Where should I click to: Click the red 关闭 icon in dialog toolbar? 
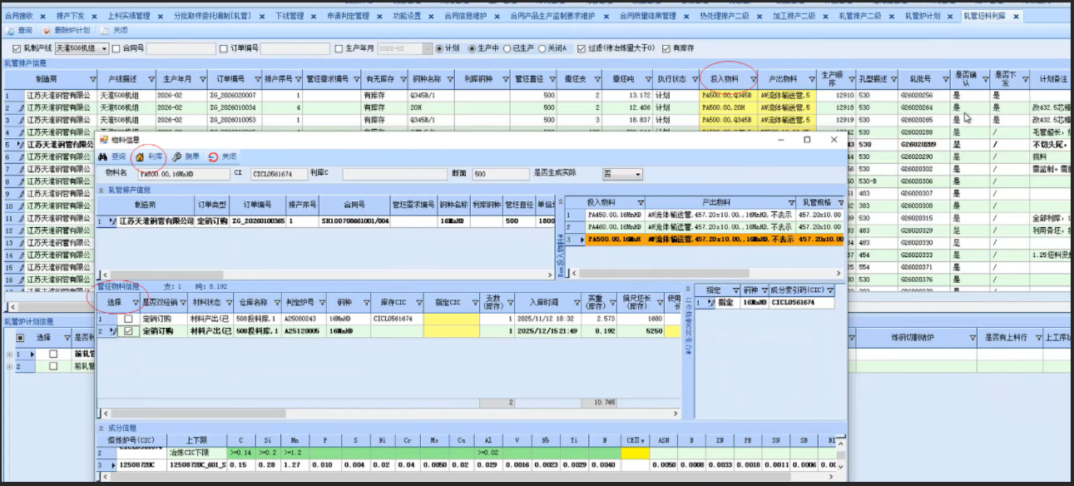(214, 156)
